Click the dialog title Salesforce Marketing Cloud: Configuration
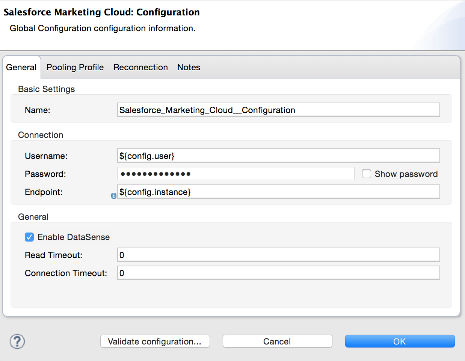The width and height of the screenshot is (465, 361). tap(102, 12)
